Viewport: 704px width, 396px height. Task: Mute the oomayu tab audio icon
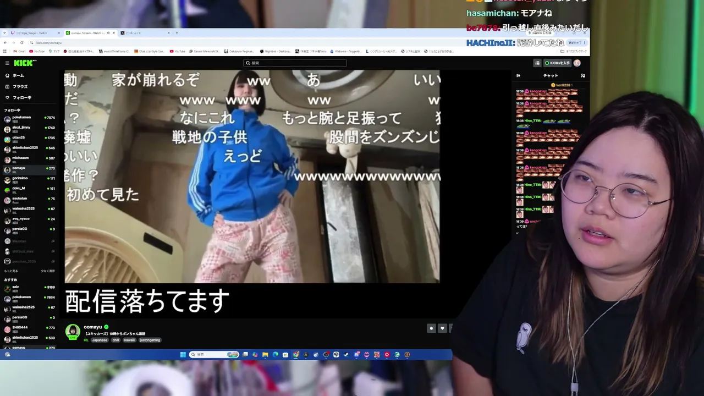point(108,33)
